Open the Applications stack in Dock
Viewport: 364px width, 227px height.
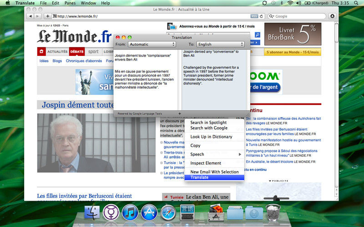click(216, 212)
